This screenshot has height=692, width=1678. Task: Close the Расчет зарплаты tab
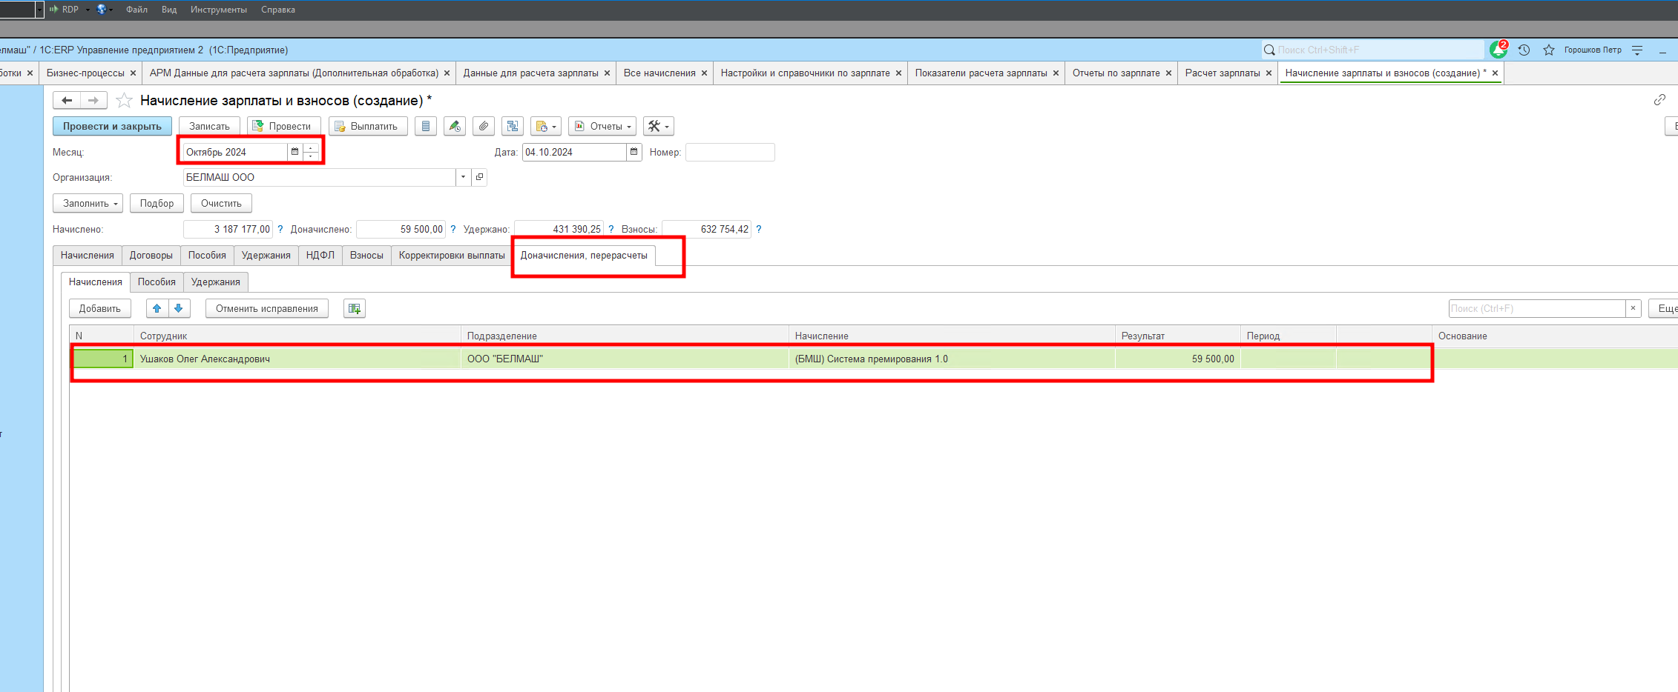tap(1269, 73)
